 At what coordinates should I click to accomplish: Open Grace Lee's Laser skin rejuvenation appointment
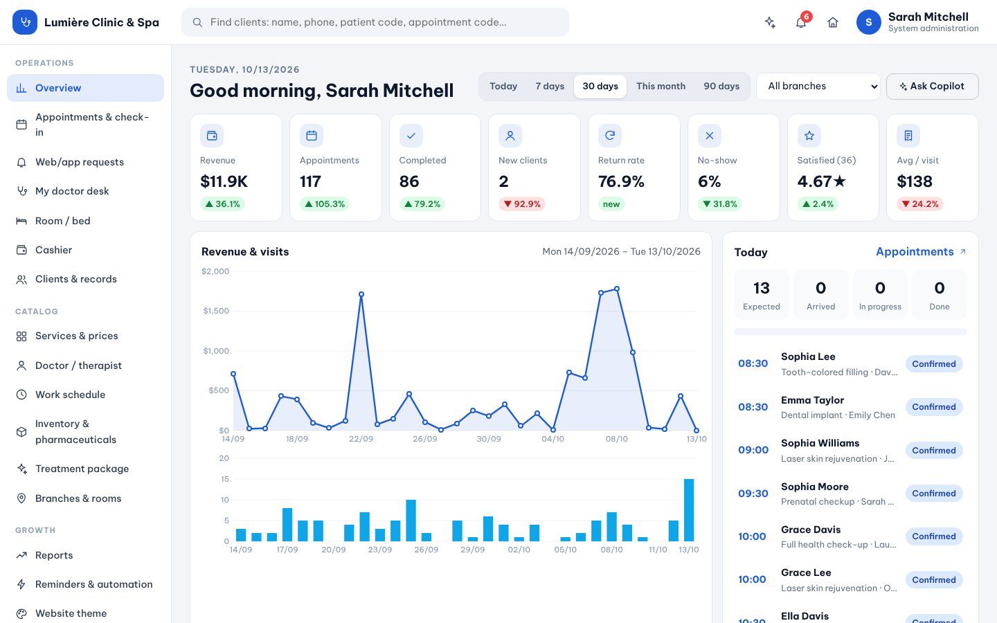(850, 579)
